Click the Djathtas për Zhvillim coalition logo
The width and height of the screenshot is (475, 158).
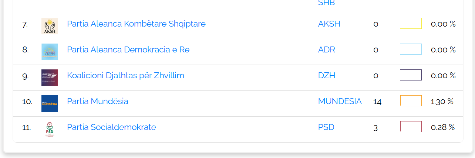click(x=50, y=78)
